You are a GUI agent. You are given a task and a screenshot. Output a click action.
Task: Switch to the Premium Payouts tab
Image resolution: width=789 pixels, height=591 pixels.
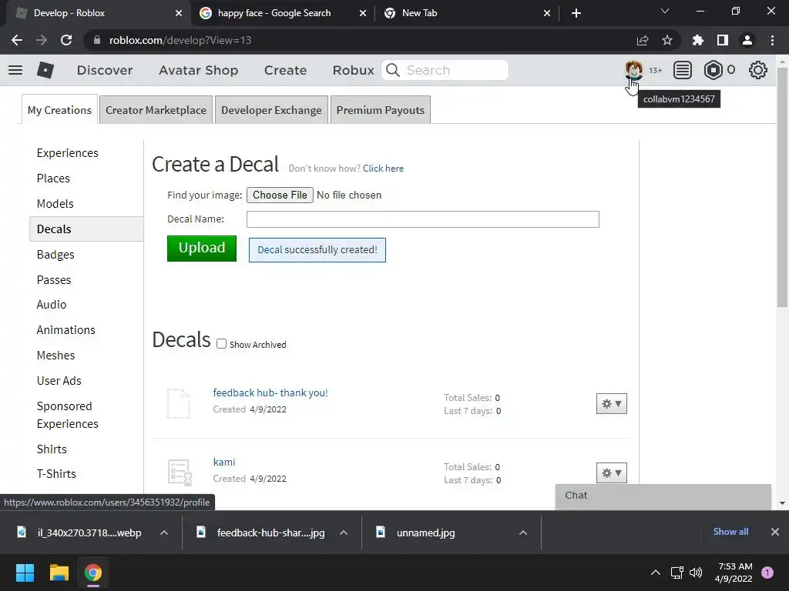tap(381, 110)
